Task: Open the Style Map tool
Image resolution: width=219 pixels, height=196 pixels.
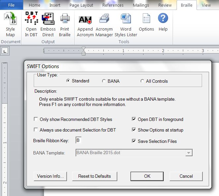Action: point(11,25)
